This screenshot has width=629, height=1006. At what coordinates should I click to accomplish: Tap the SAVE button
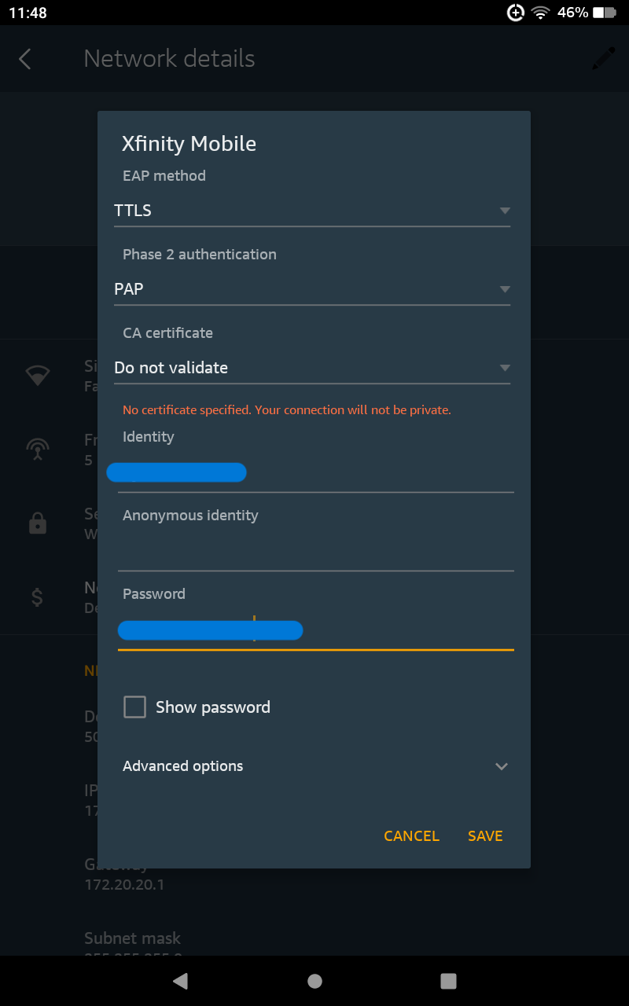point(485,836)
